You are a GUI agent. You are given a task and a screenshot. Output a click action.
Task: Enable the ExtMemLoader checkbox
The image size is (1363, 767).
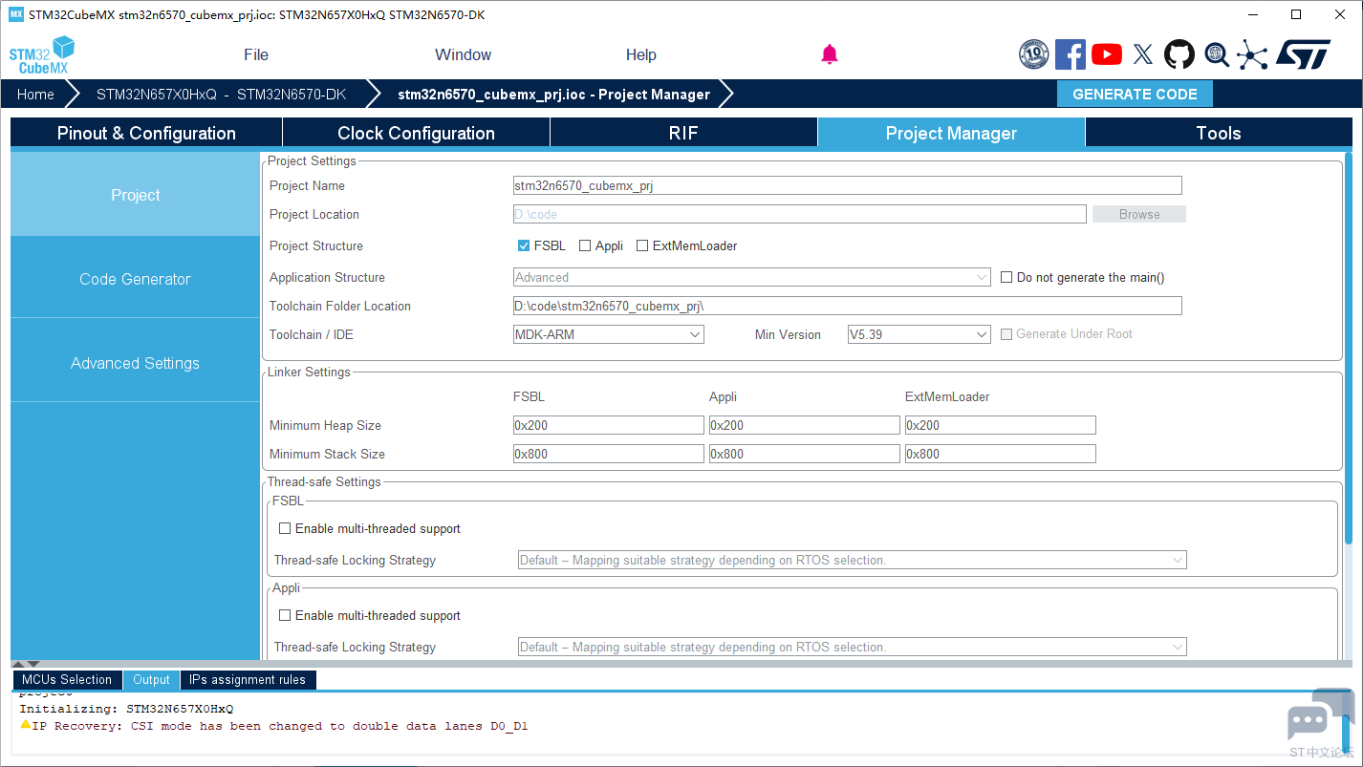(642, 245)
